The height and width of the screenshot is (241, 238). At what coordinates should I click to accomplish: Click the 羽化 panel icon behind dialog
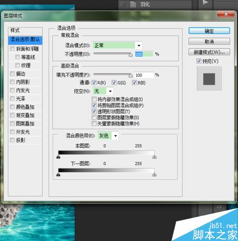click(133, 4)
